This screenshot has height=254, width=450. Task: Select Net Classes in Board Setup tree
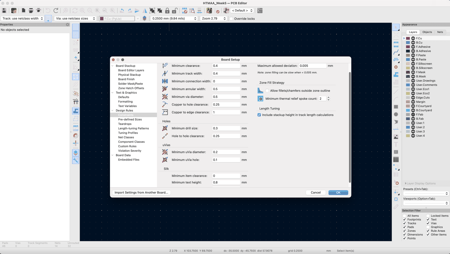(126, 137)
